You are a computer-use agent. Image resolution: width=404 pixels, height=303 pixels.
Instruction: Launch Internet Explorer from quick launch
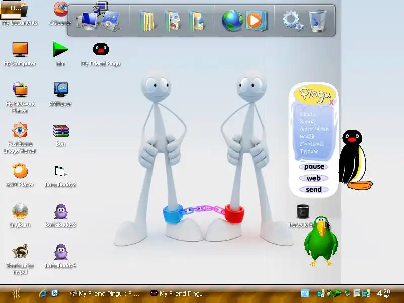[x=43, y=293]
